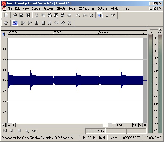The image size is (164, 142).
Task: Click Paste to New toolbar icon
Action: click(63, 15)
